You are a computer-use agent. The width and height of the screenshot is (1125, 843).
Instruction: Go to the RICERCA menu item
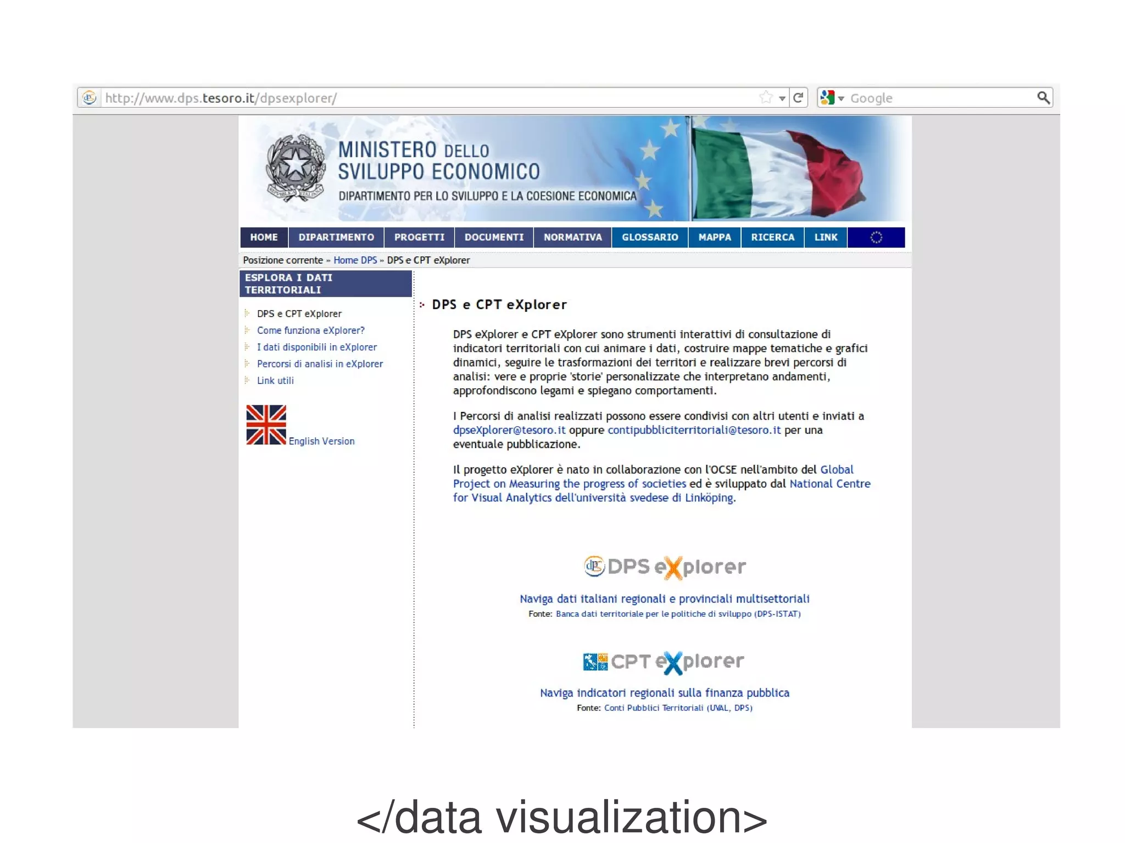[x=772, y=237]
